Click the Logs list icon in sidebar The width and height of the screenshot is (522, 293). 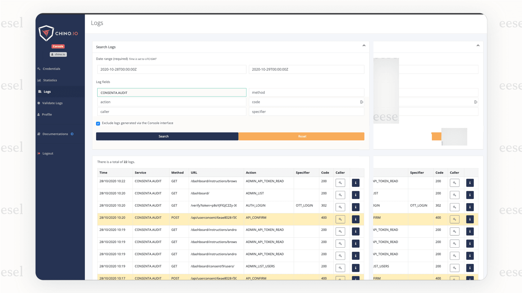[x=40, y=91]
